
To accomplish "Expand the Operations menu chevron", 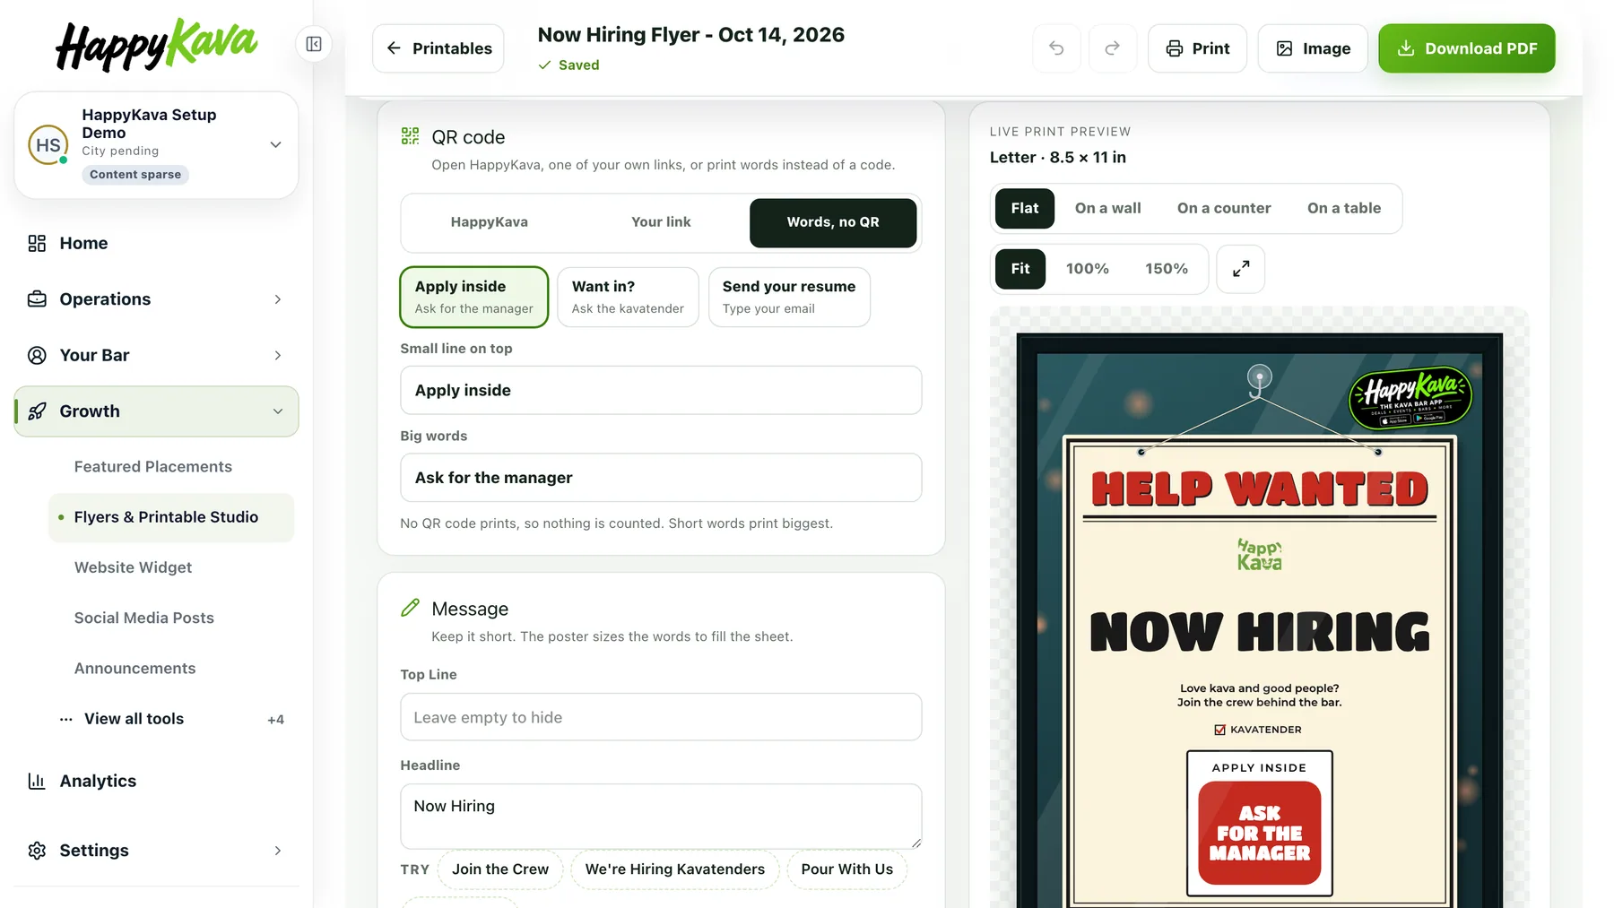I will coord(278,299).
